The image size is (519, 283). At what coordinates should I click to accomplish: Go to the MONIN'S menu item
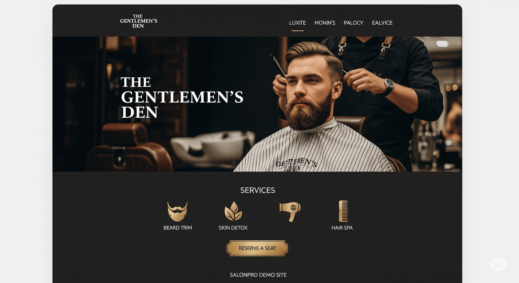[325, 23]
